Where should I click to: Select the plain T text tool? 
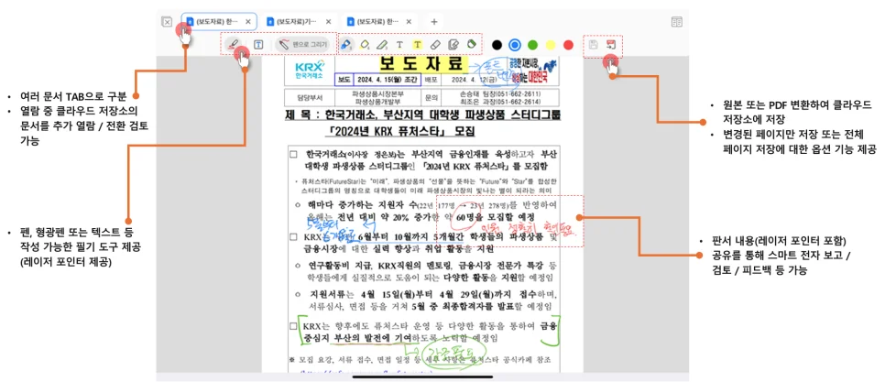[399, 44]
